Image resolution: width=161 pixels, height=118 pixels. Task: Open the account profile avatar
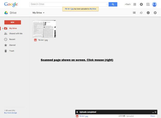tap(155, 4)
